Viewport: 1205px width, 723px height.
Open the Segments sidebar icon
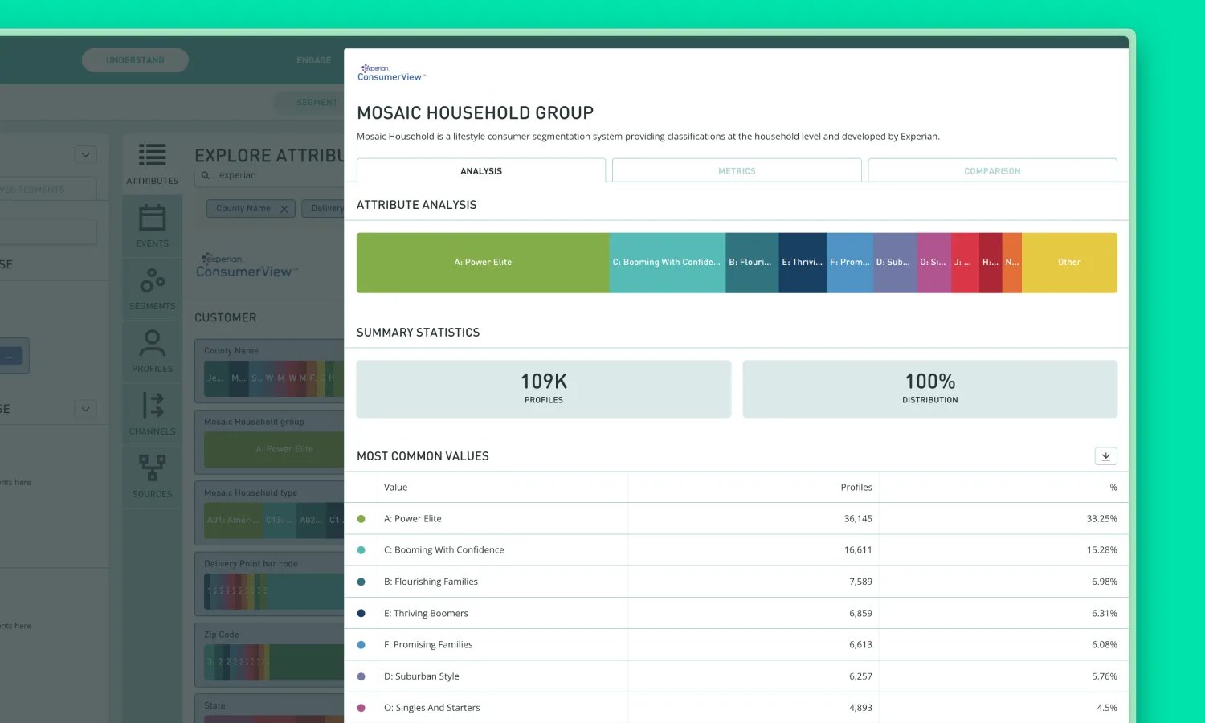tap(152, 289)
